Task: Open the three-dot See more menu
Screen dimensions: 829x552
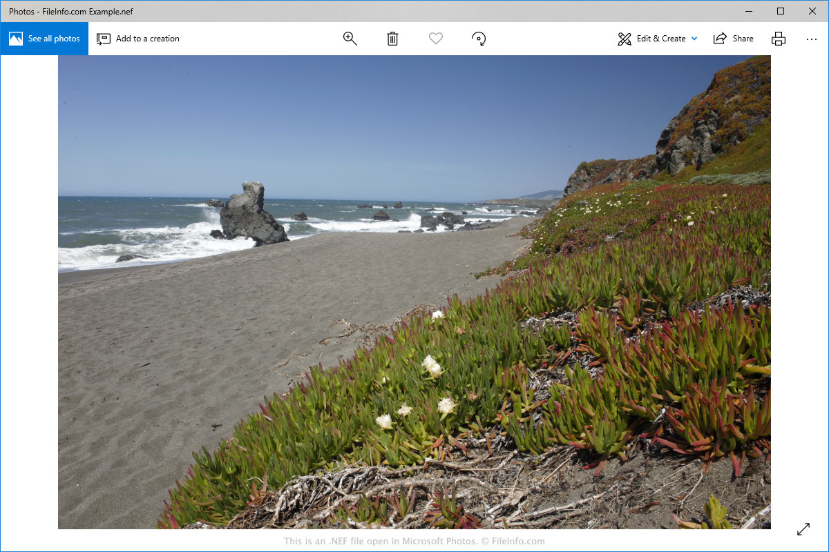Action: [x=812, y=39]
